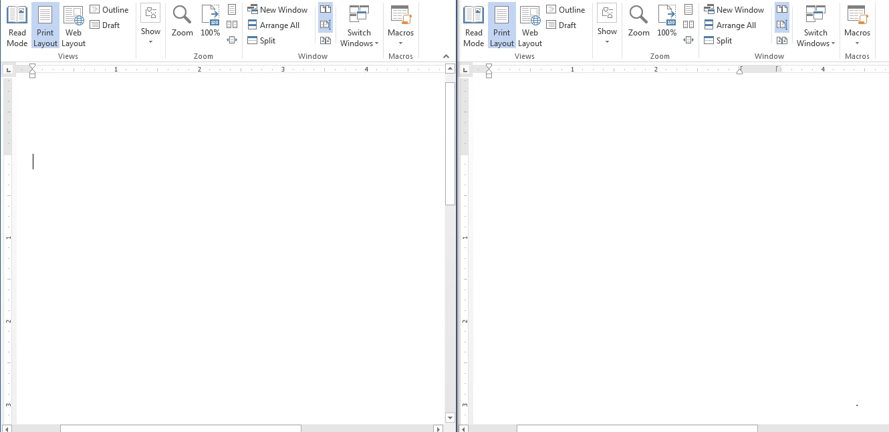889x432 pixels.
Task: Click the tab selector in left window's ruler
Action: click(7, 69)
